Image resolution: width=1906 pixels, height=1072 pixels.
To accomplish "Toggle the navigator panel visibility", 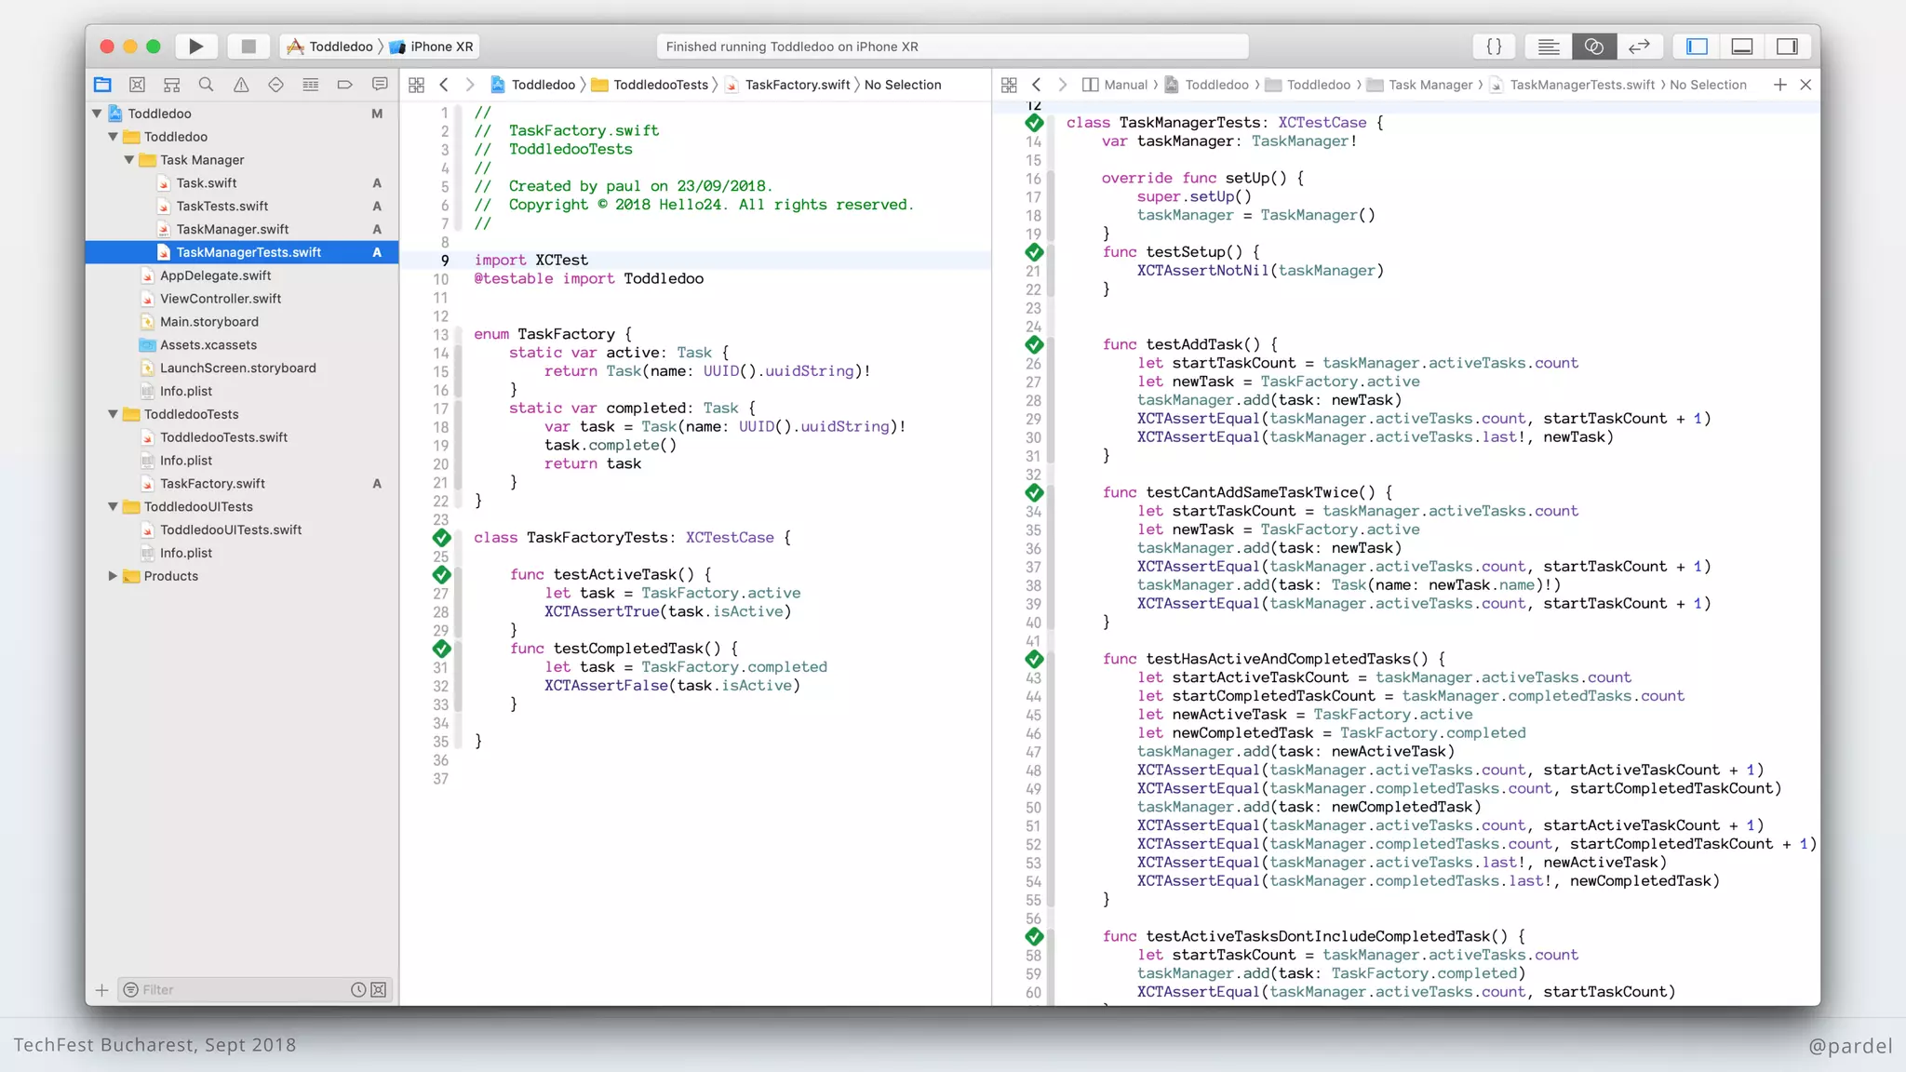I will (1697, 47).
